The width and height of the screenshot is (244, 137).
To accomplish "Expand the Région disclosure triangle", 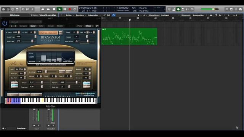I will 31,15.
